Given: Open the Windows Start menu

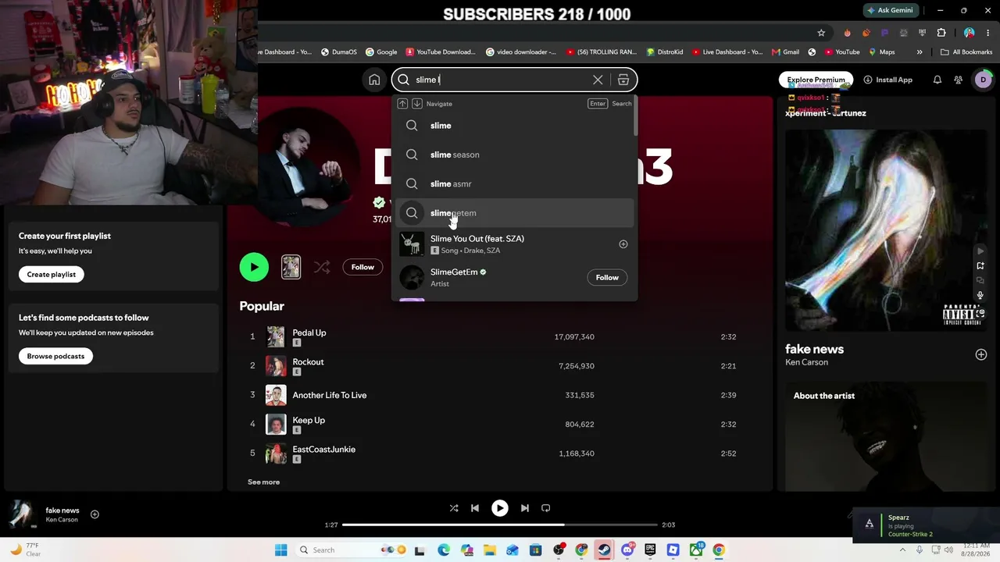Looking at the screenshot, I should click(281, 550).
